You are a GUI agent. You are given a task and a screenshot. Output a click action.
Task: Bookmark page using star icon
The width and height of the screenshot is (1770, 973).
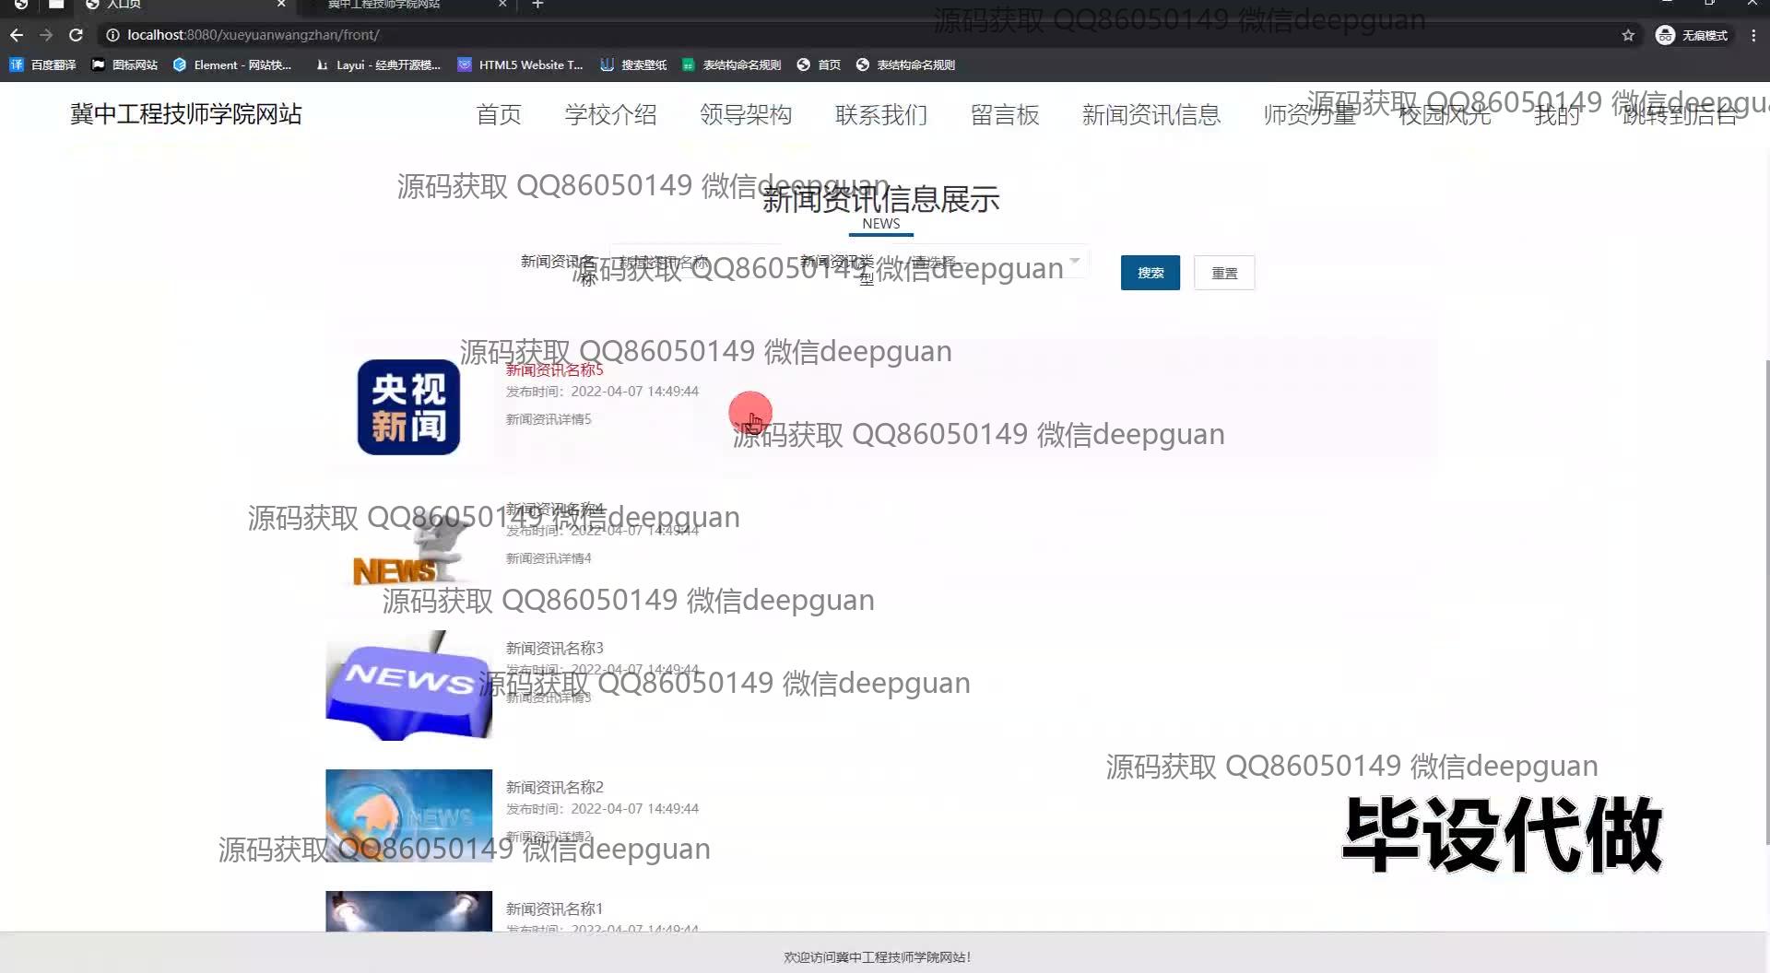coord(1628,35)
